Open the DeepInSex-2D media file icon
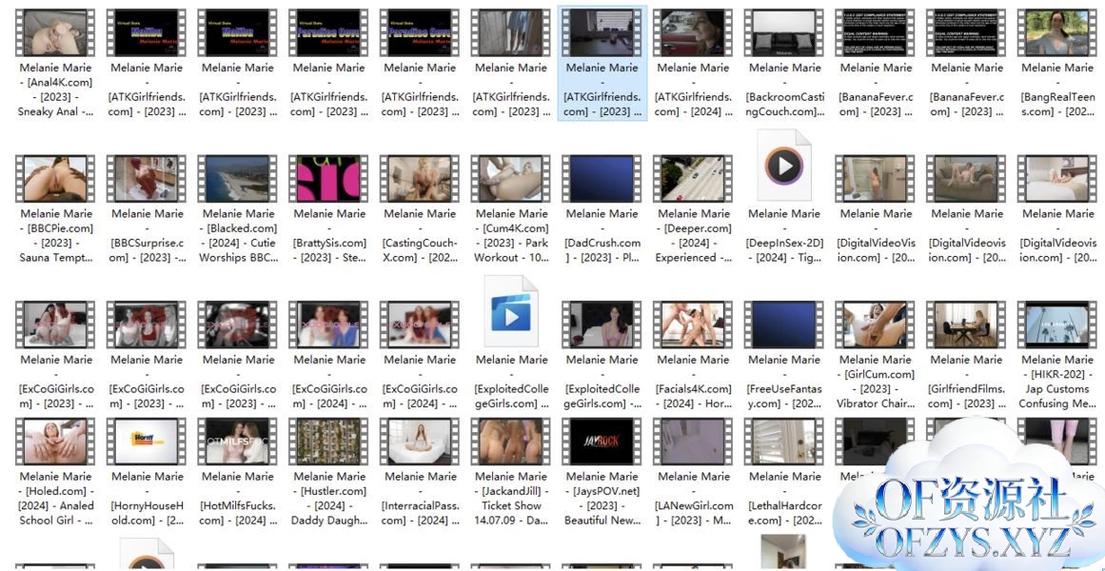Viewport: 1105px width, 571px height. pos(784,167)
